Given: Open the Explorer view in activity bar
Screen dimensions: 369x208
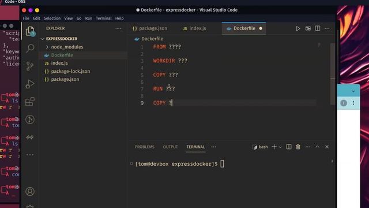Looking at the screenshot, I should 30,31.
